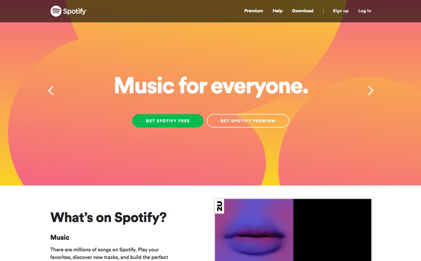Click the Music for everyone headline

(x=211, y=86)
